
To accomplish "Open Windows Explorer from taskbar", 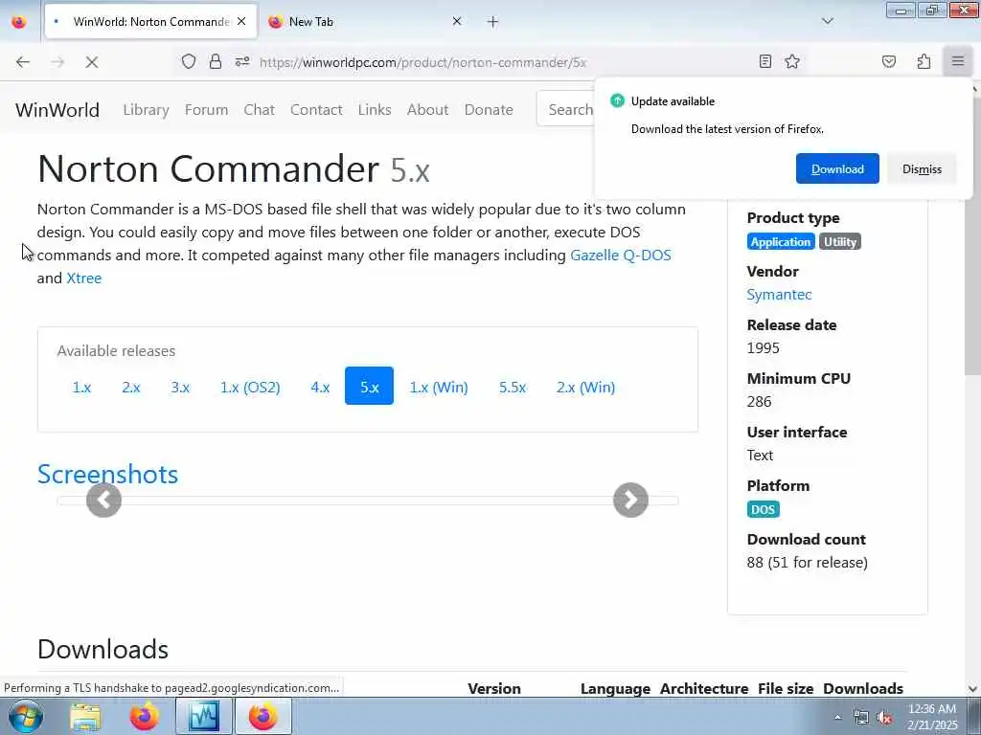I will (85, 716).
